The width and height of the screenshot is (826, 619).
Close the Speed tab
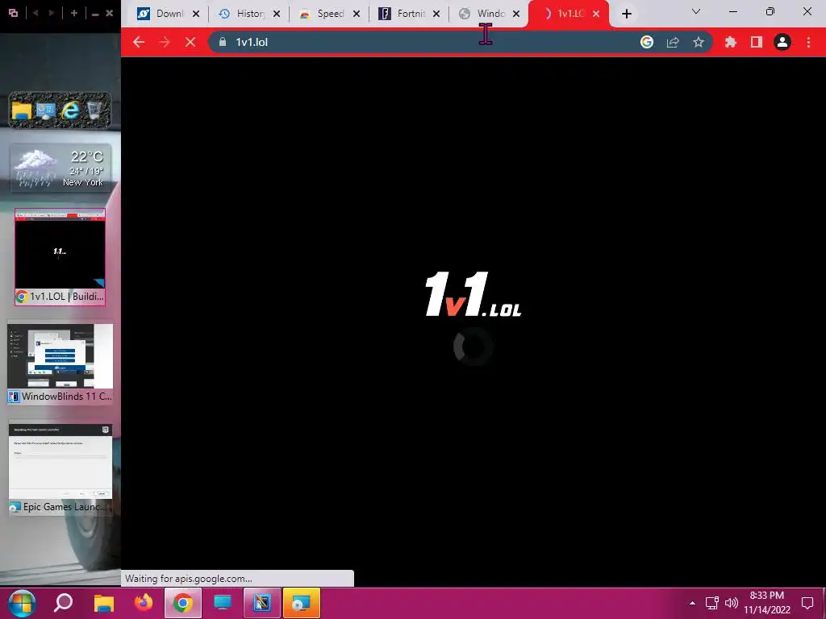357,14
